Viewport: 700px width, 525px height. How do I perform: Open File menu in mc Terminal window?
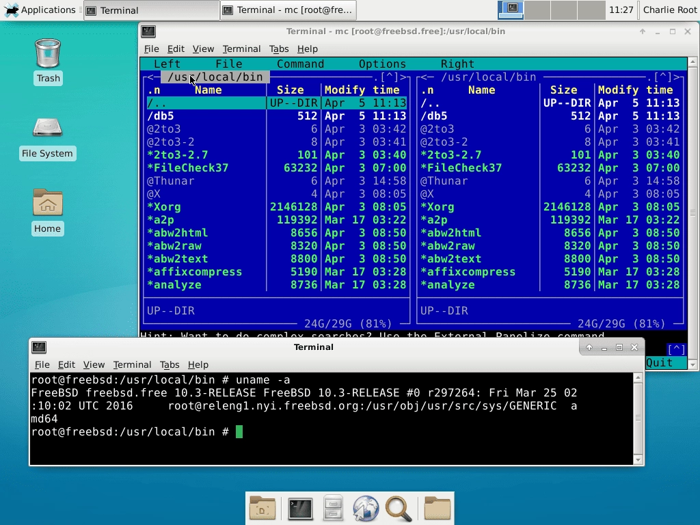coord(151,49)
